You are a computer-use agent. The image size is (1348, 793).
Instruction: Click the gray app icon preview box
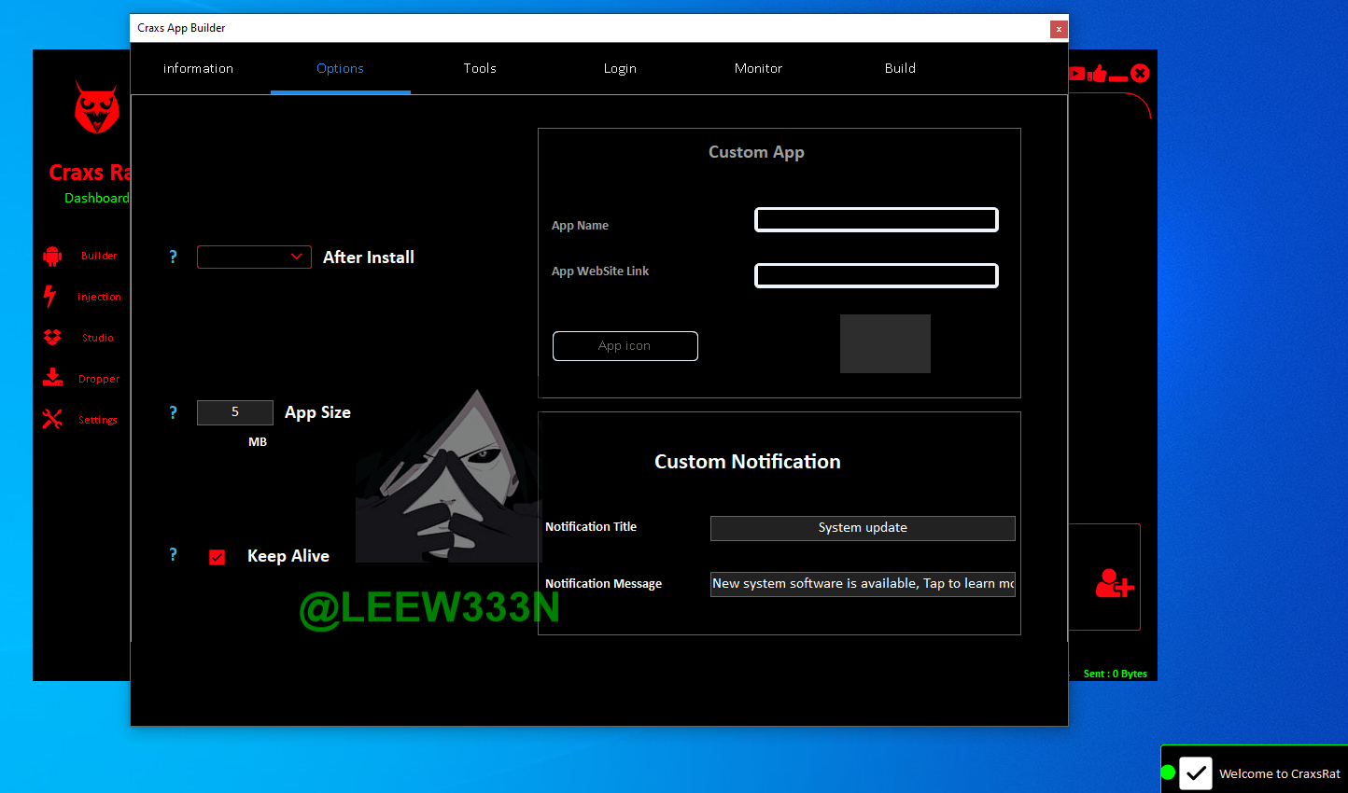[x=885, y=343]
